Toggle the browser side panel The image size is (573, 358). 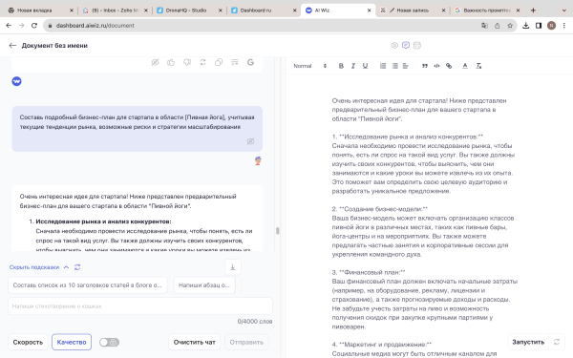539,26
